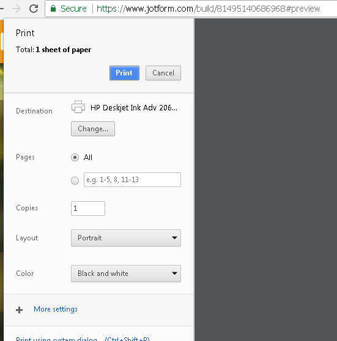Image resolution: width=337 pixels, height=341 pixels.
Task: Click the page range input field
Action: [x=132, y=180]
